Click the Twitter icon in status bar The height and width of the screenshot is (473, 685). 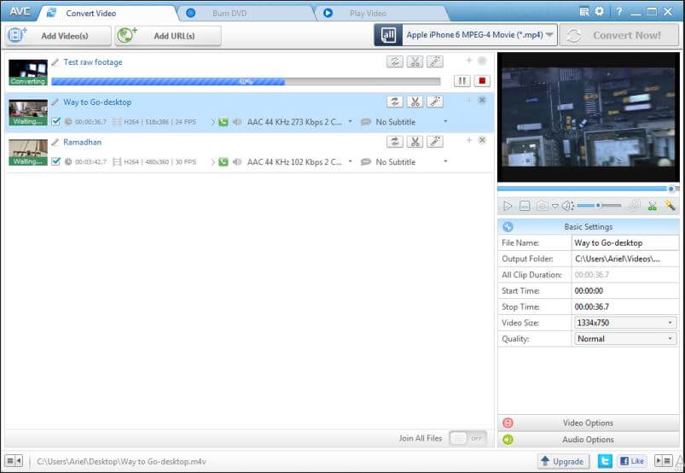[x=605, y=461]
